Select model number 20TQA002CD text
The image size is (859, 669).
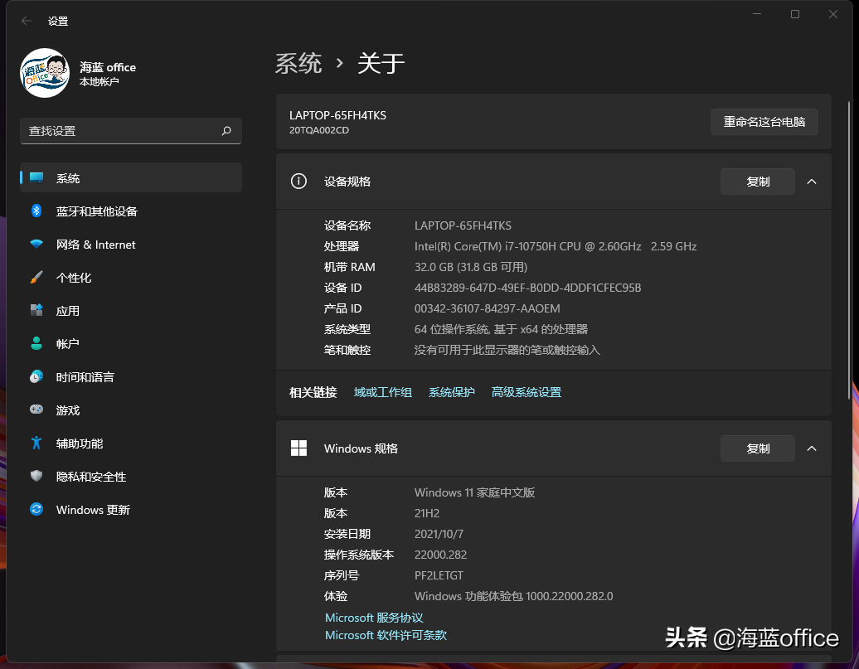(319, 130)
